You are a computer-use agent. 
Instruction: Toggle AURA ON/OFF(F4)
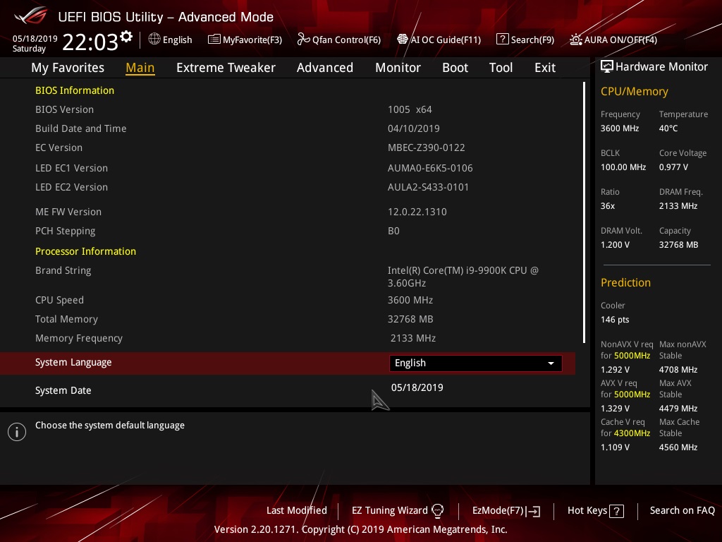613,40
